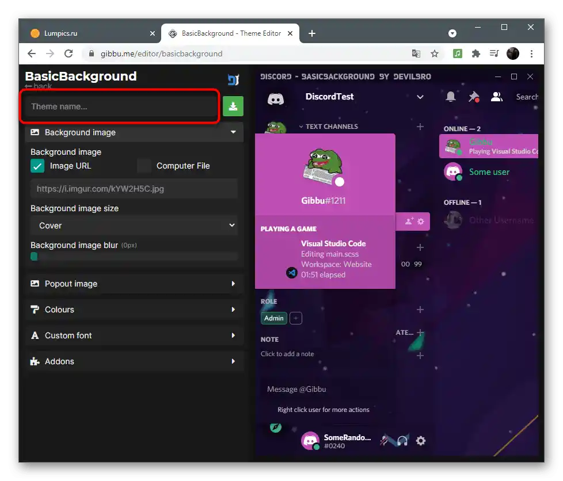Click the Visual Studio Code activity icon

(291, 273)
